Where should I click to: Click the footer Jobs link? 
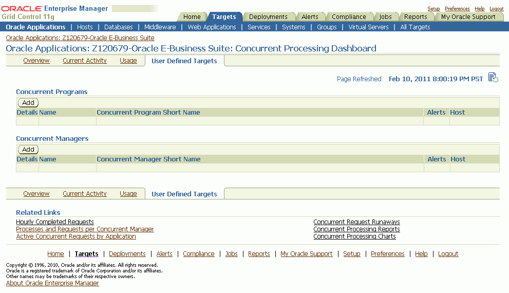[x=232, y=254]
